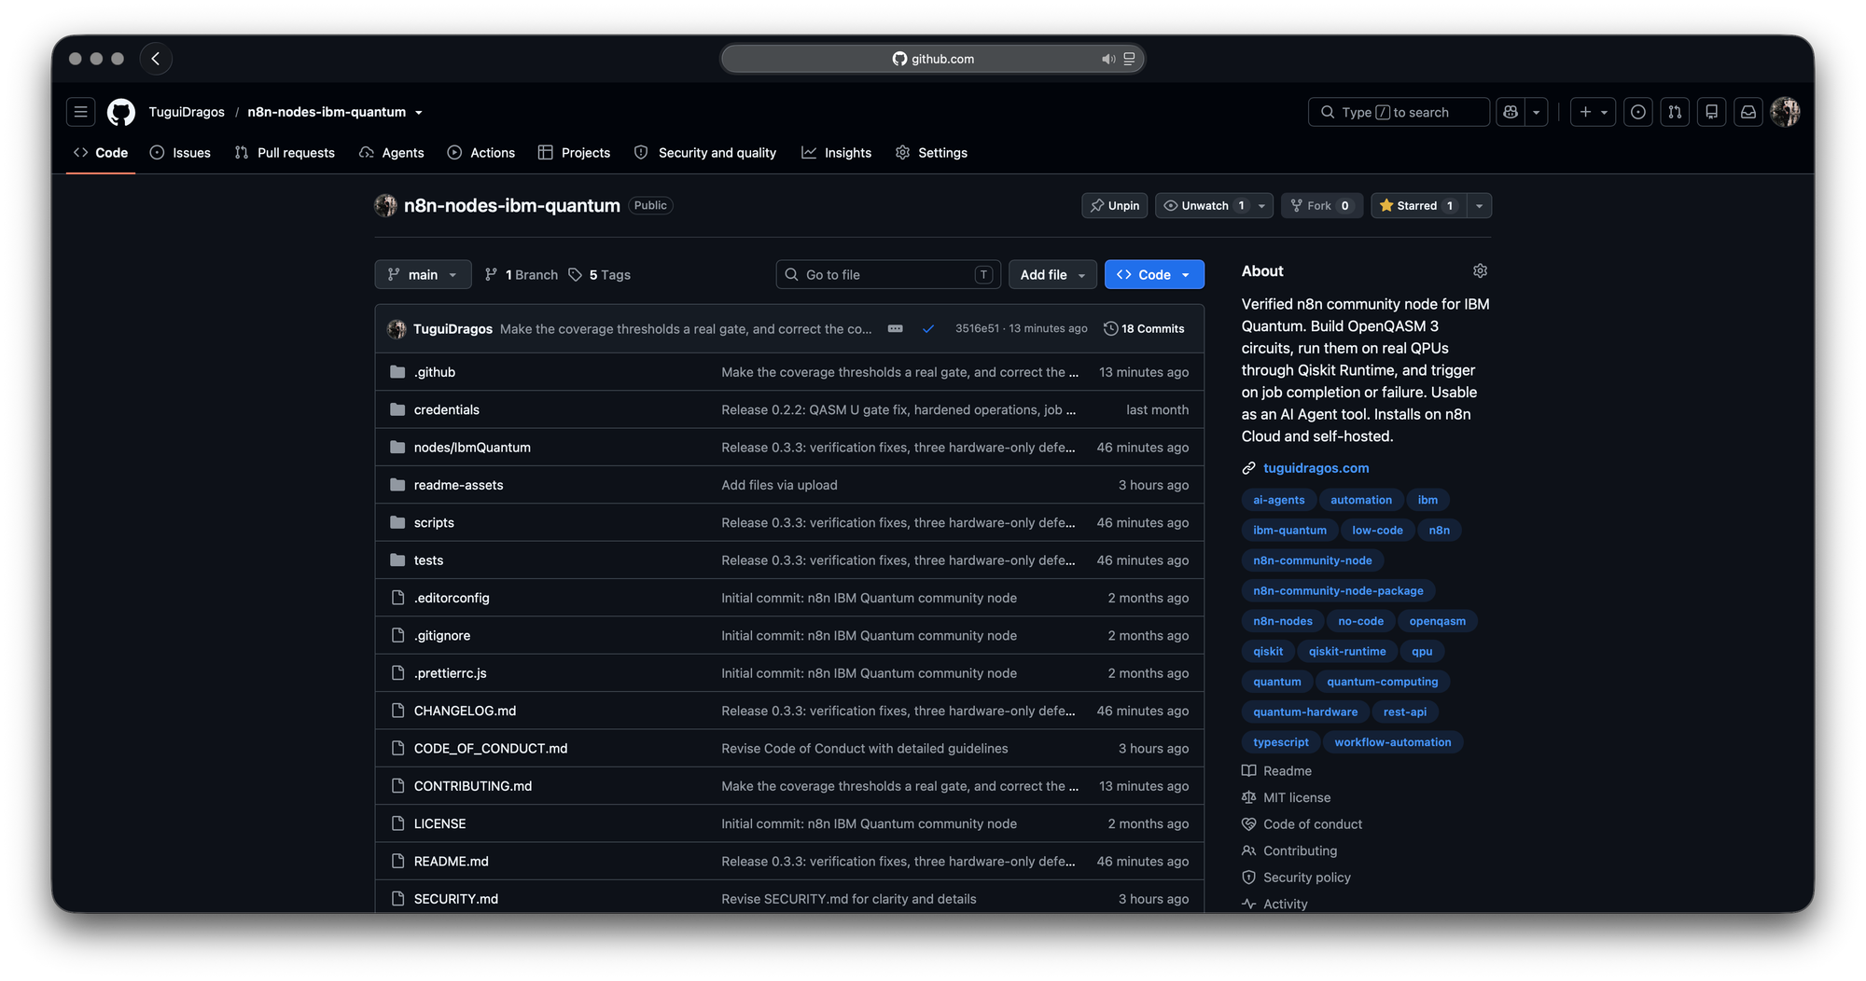Click the Go to file search field
The height and width of the screenshot is (981, 1866).
coord(888,274)
